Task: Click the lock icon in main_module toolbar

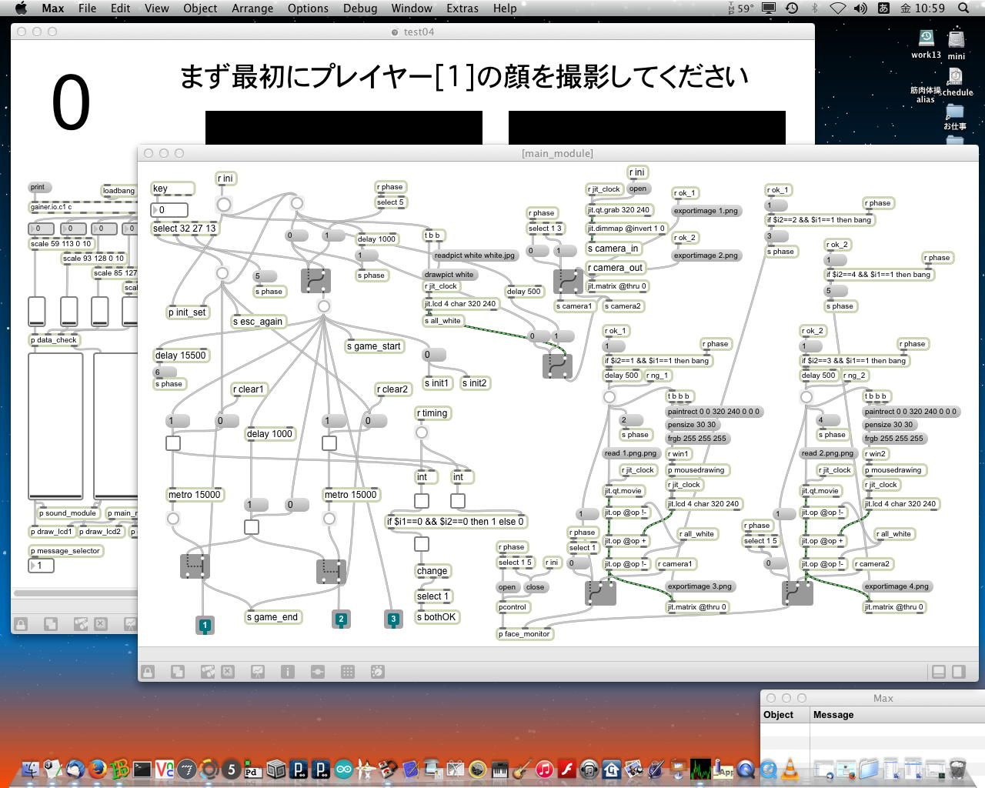Action: click(148, 672)
